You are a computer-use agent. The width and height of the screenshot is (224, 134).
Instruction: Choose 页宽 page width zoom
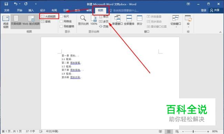click(x=104, y=26)
